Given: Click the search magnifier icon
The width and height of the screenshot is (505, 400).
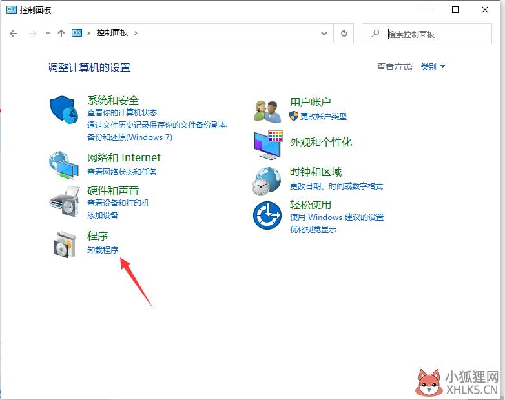Looking at the screenshot, I should click(375, 34).
